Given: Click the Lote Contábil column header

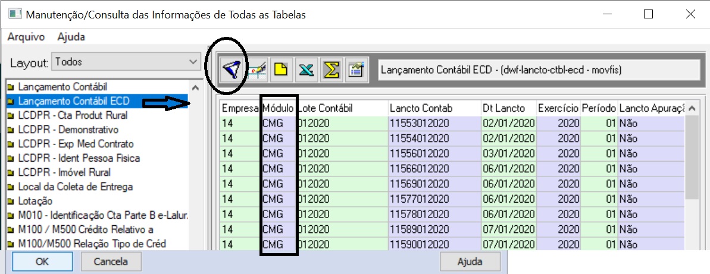Looking at the screenshot, I should 342,109.
